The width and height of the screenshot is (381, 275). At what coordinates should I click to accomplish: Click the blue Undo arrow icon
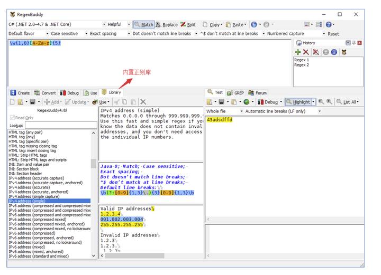(254, 24)
